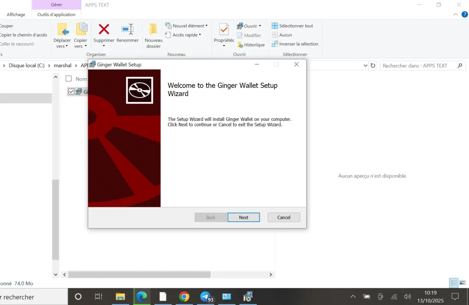Open the Nouvel élément dropdown
Viewport: 469px width, 305px height.
tap(187, 26)
